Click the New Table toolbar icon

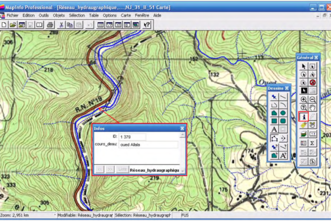4,25
